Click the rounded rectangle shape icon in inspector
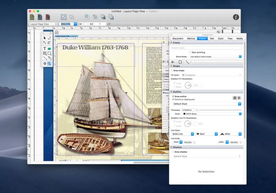 coord(180,62)
